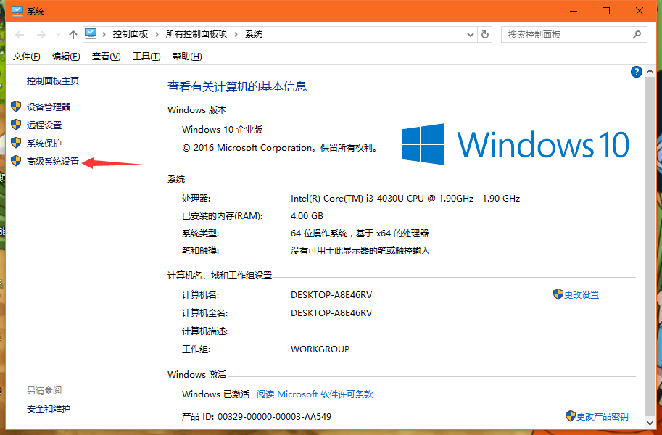Minimize the 系统 window
662x435 pixels.
[574, 11]
